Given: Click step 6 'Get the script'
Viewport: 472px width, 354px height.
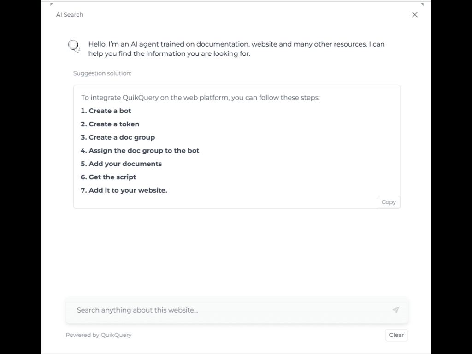Looking at the screenshot, I should (x=108, y=177).
